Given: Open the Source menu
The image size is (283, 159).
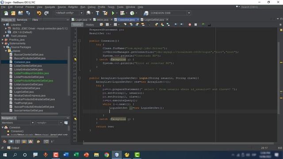Looking at the screenshot, I should pyautogui.click(x=61, y=7).
